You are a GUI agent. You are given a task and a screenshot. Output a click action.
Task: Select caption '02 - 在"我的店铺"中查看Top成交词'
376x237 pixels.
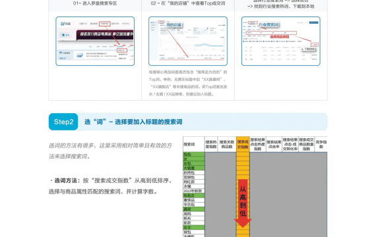click(x=188, y=3)
